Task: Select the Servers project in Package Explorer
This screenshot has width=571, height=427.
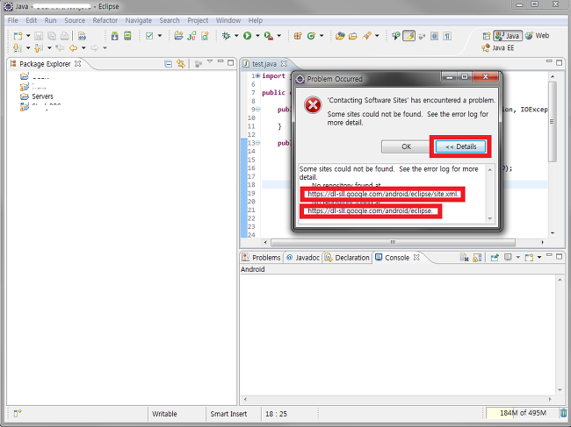Action: [x=37, y=96]
